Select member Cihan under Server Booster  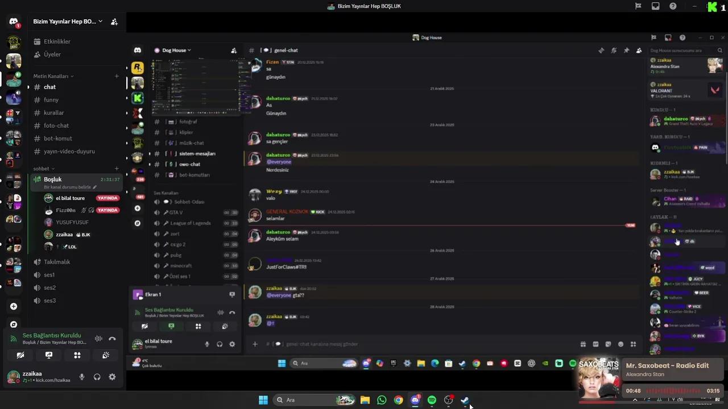(x=688, y=201)
